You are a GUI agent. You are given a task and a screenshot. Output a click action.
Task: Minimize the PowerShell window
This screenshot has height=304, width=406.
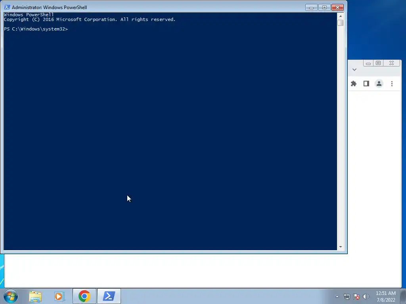click(311, 8)
